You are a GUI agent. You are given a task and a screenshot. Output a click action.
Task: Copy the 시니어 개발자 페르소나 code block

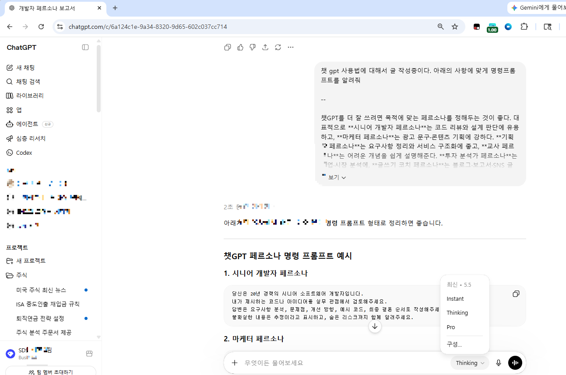click(x=516, y=294)
